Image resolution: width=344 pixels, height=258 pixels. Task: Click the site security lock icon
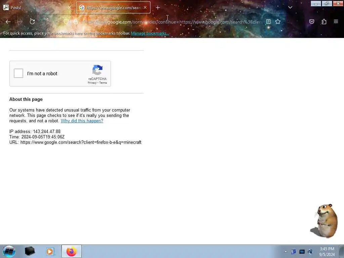click(76, 21)
